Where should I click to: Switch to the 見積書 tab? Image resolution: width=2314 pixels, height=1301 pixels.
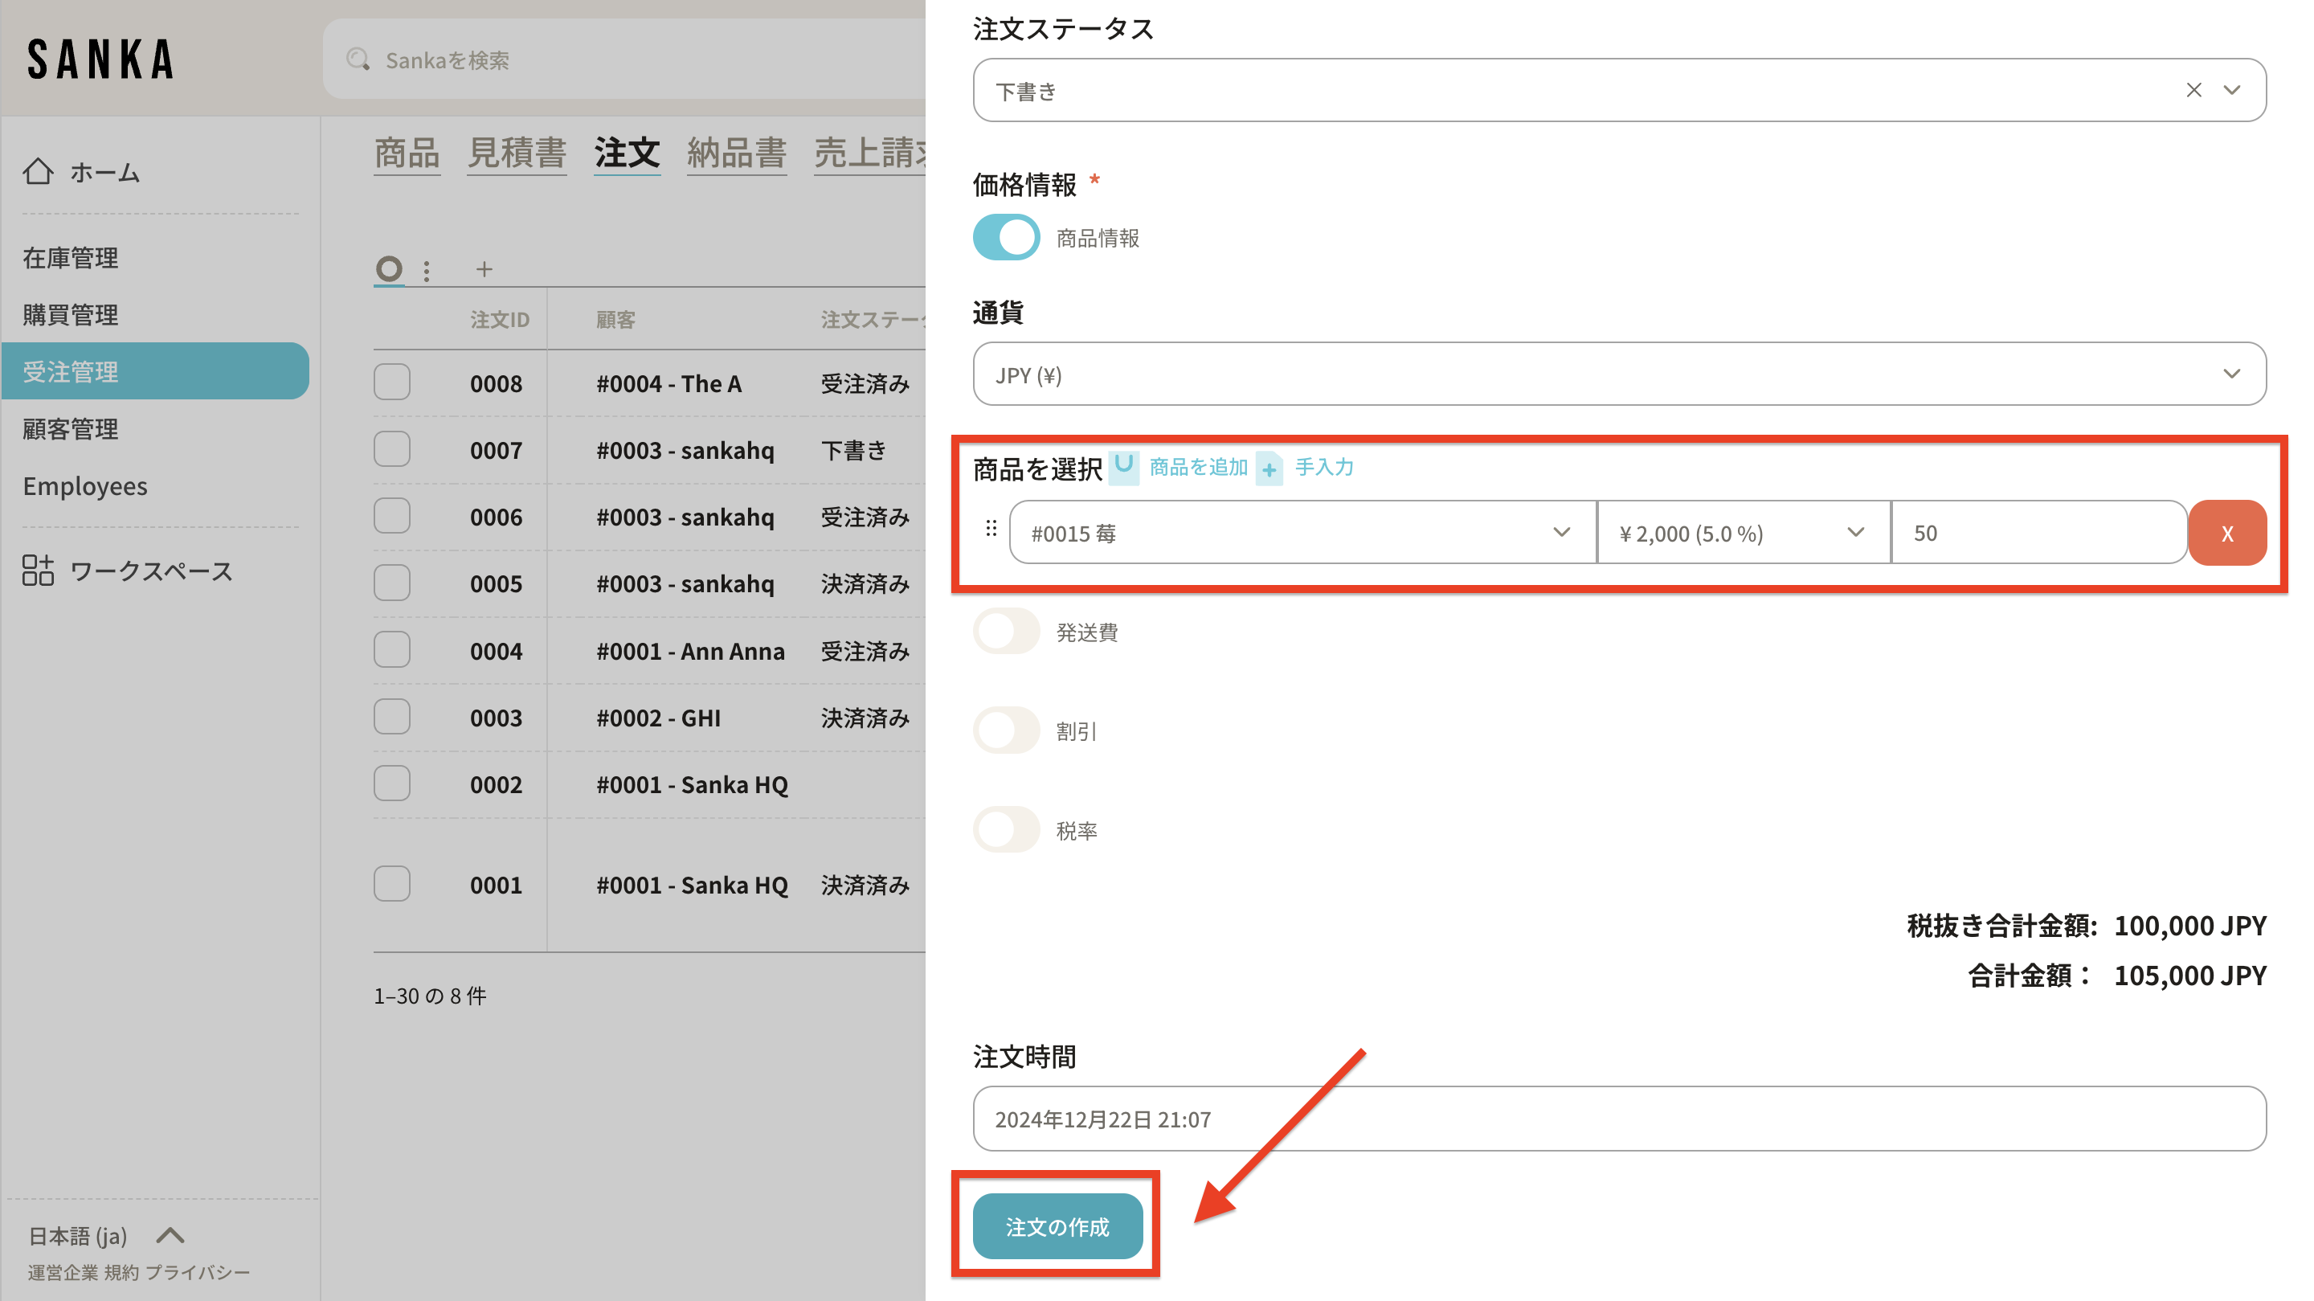[x=517, y=153]
